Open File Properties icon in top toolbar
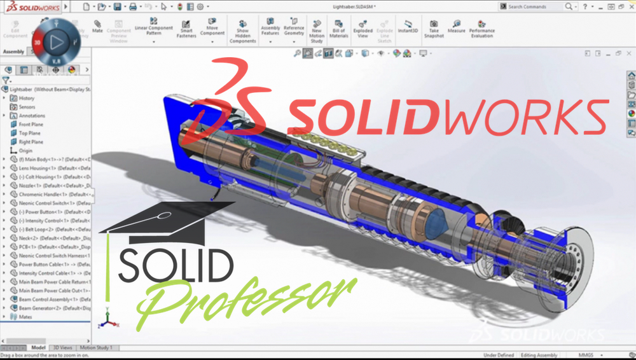 190,6
